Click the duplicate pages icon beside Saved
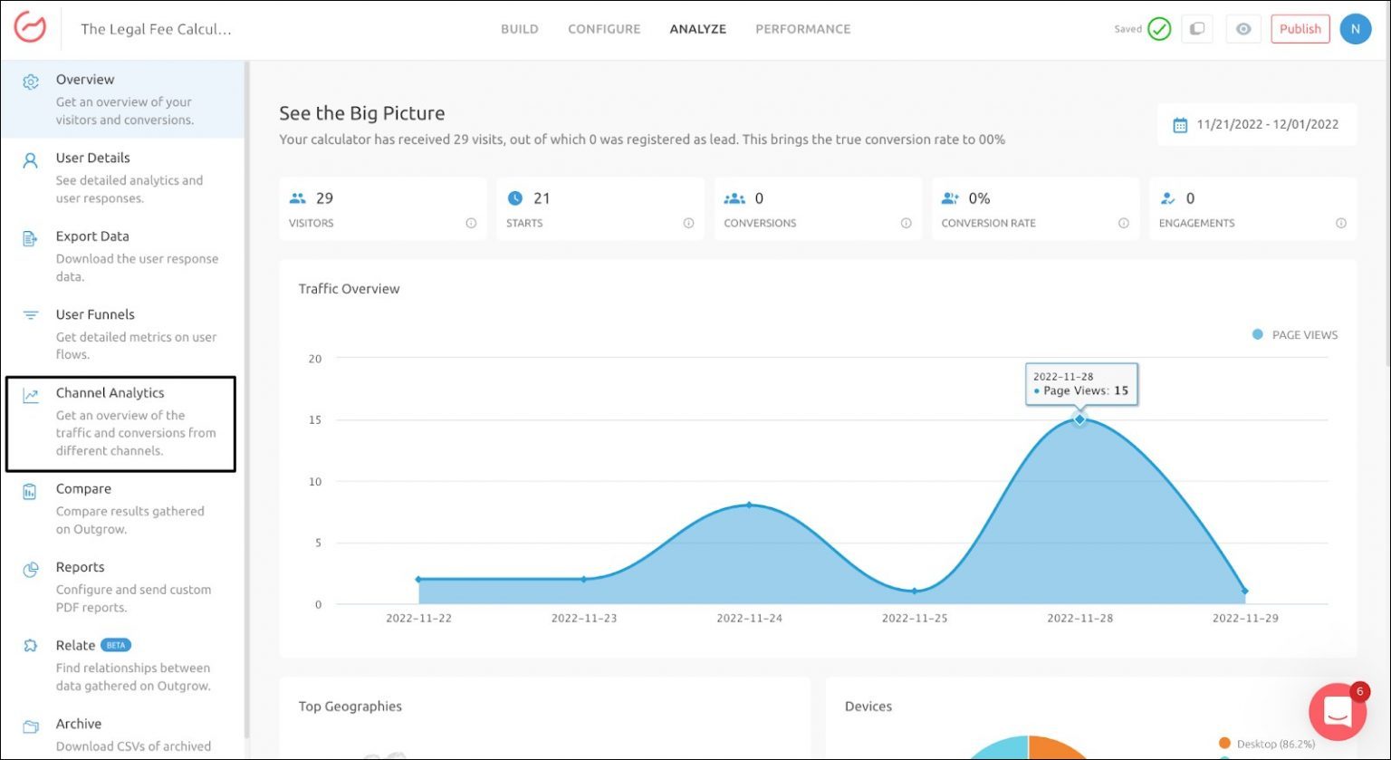 click(1196, 29)
